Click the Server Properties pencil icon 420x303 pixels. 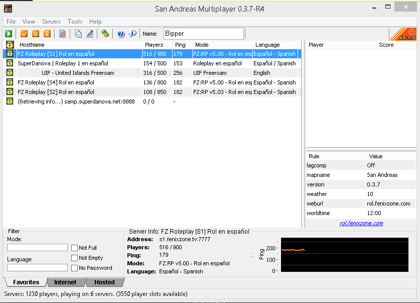click(x=90, y=34)
